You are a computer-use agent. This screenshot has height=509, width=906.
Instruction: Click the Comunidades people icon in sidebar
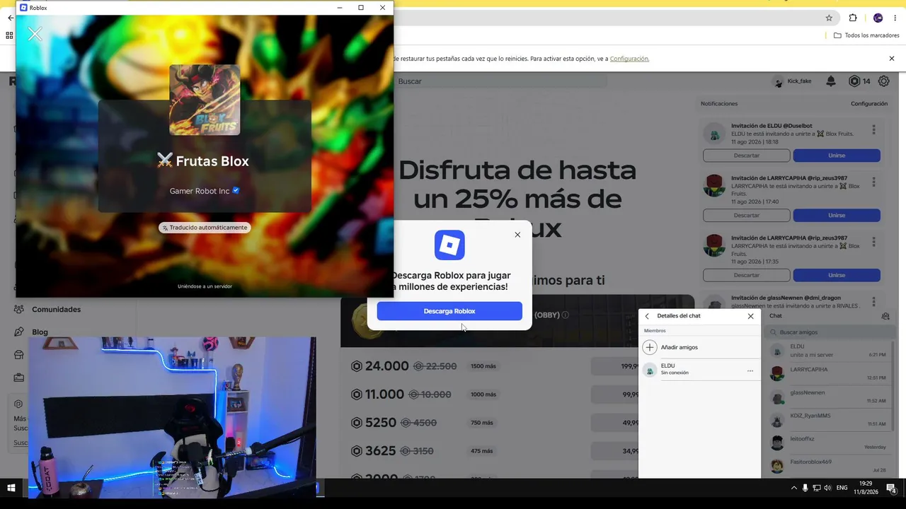coord(19,310)
